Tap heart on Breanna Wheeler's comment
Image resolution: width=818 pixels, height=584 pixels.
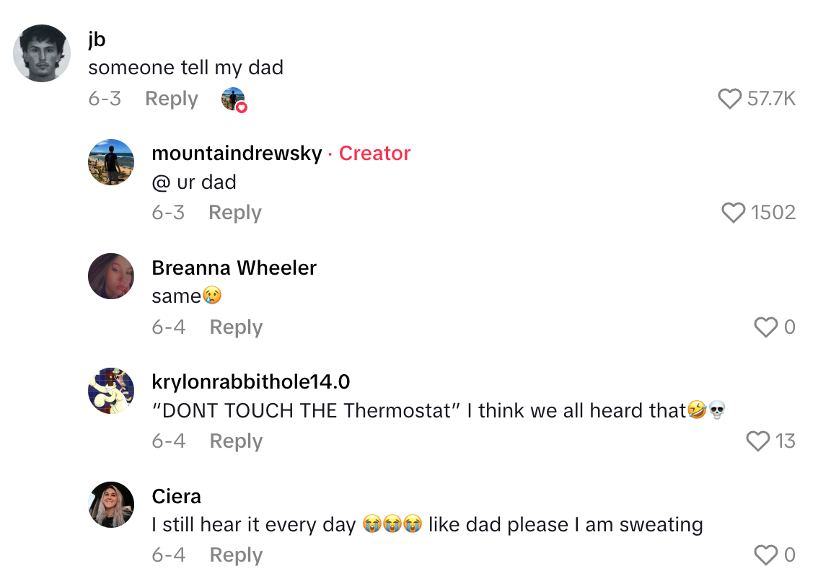765,327
